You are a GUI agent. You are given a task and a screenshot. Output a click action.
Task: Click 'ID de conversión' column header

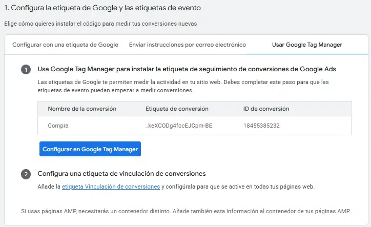pyautogui.click(x=266, y=109)
